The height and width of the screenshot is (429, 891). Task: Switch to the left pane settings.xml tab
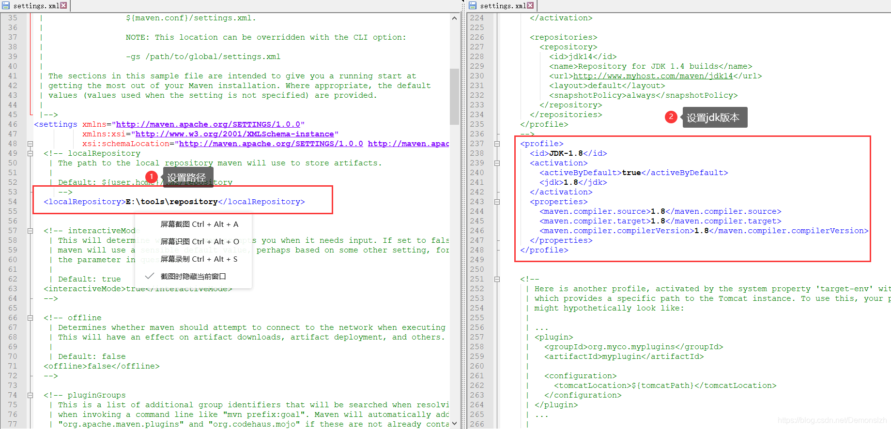tap(35, 6)
